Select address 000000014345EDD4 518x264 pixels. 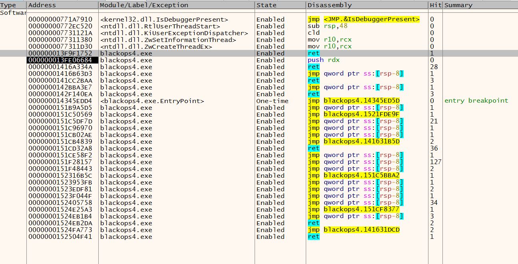point(60,101)
